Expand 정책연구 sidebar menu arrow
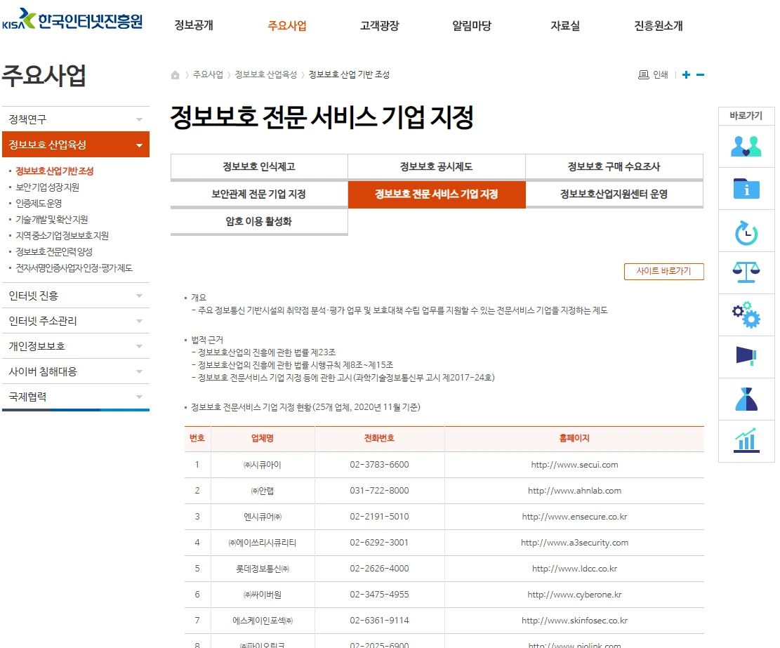The width and height of the screenshot is (780, 648). (x=139, y=119)
